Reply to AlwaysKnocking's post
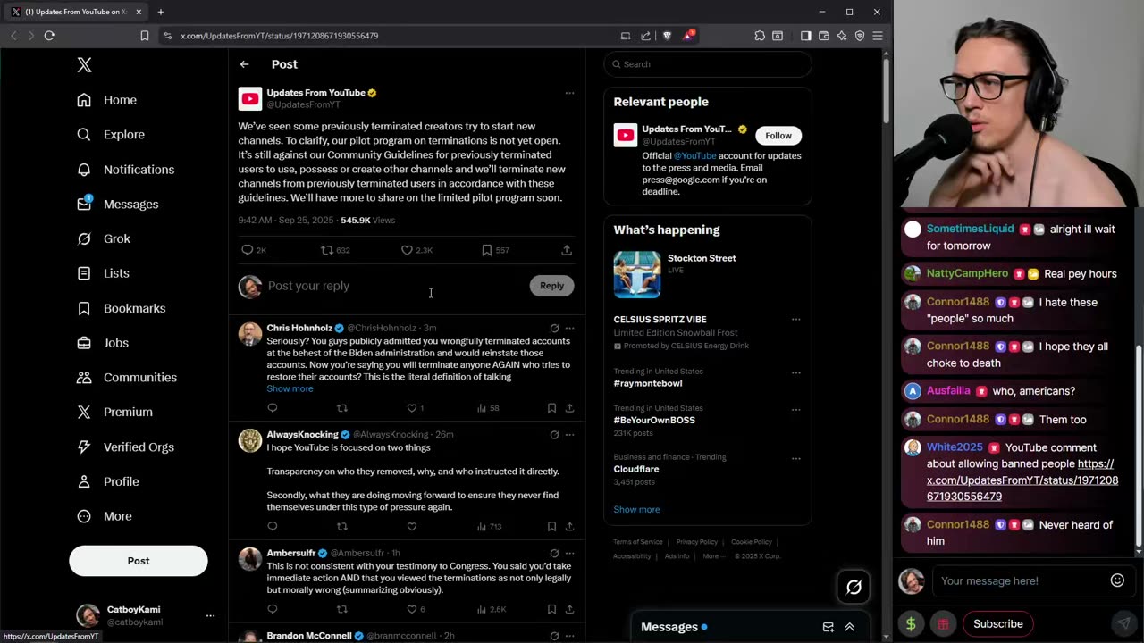 pyautogui.click(x=273, y=526)
